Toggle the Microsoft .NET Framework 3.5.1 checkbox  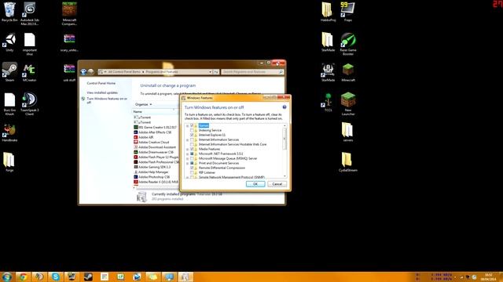pos(192,154)
